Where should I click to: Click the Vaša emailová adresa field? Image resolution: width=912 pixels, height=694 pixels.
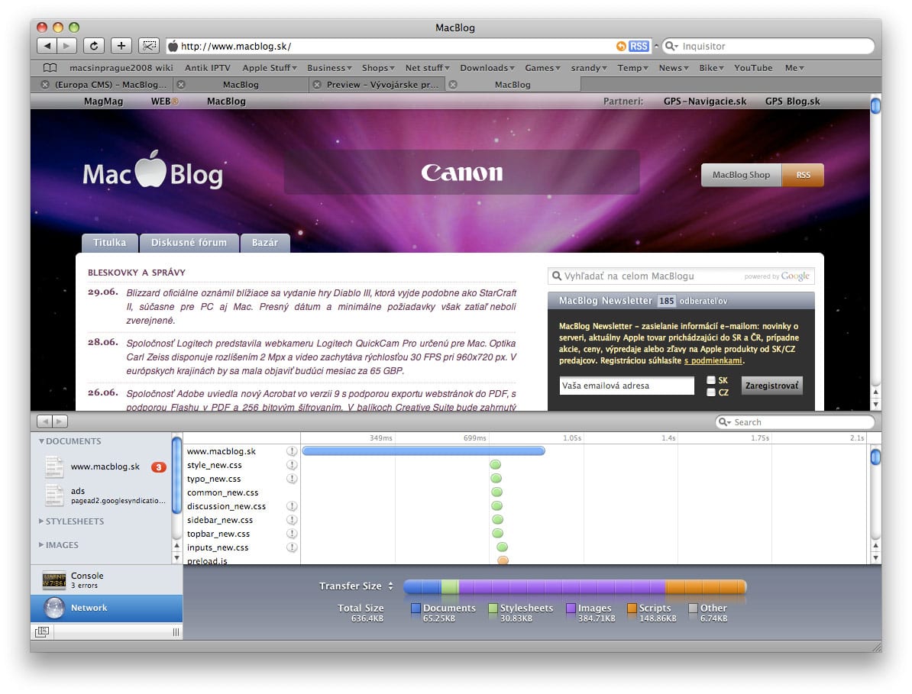[626, 386]
